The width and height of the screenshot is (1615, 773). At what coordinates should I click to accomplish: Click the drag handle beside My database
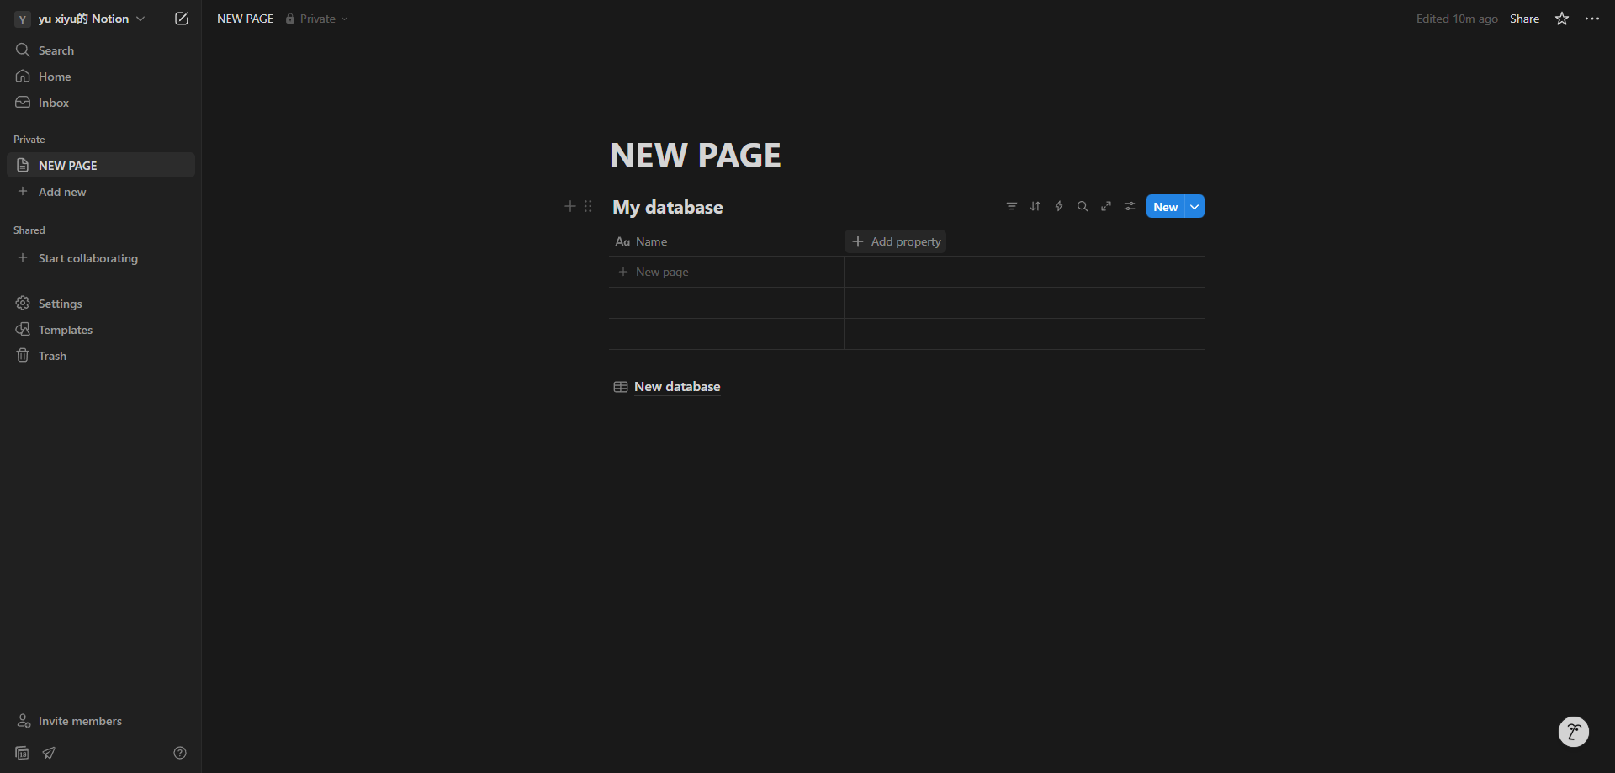tap(588, 206)
